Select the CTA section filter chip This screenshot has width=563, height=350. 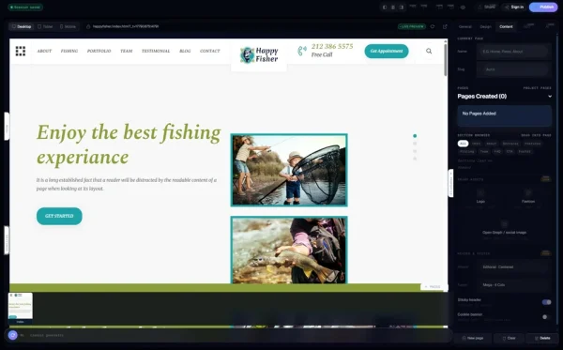pos(510,151)
